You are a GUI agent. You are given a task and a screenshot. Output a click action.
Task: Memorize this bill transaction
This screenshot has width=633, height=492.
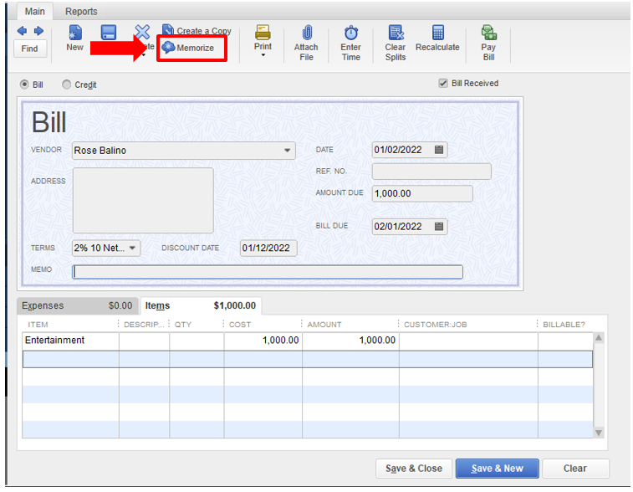pyautogui.click(x=188, y=48)
